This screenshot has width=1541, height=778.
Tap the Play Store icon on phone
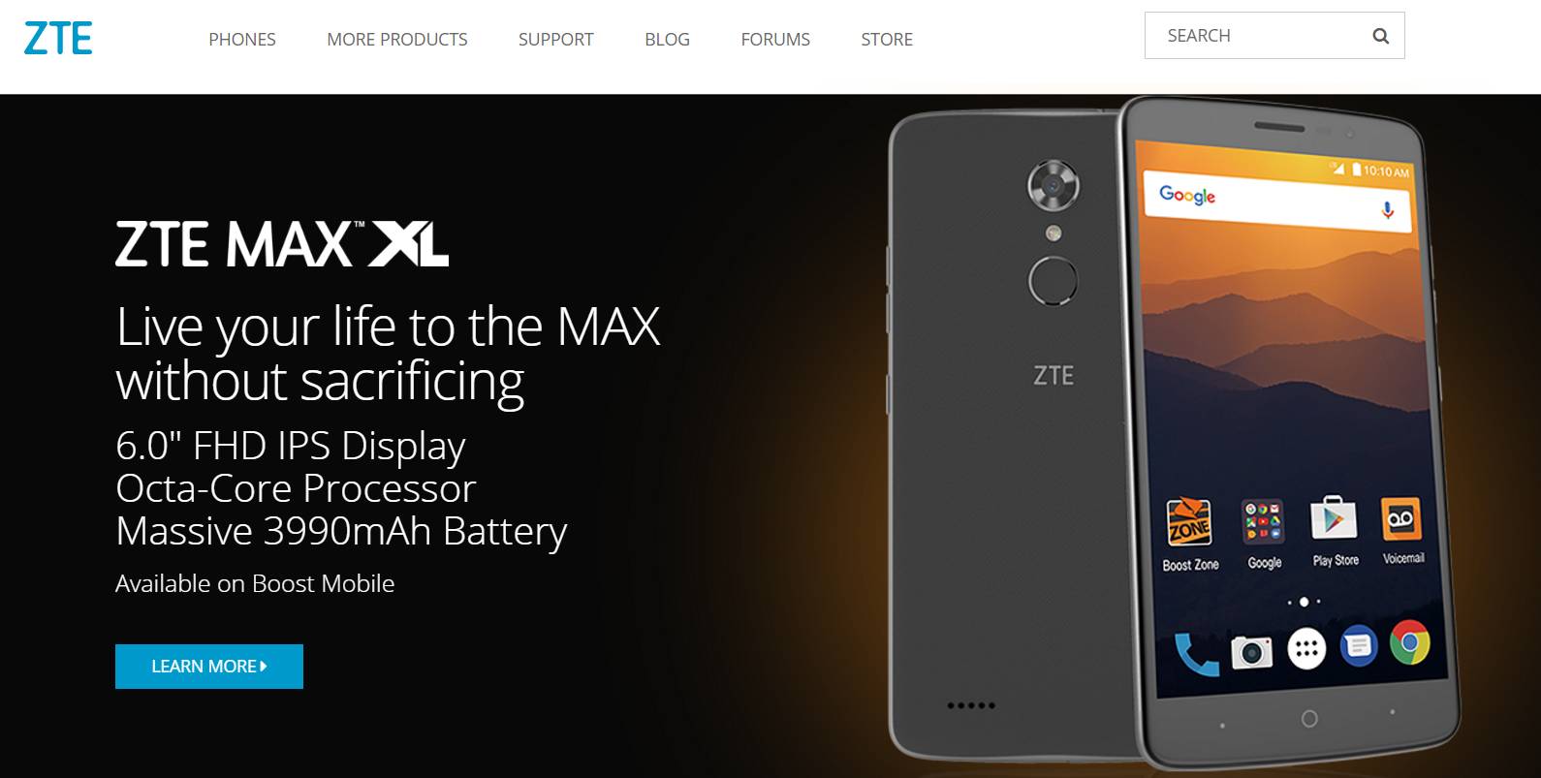1334,518
